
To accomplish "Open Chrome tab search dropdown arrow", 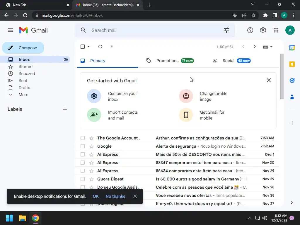I will coord(253,4).
